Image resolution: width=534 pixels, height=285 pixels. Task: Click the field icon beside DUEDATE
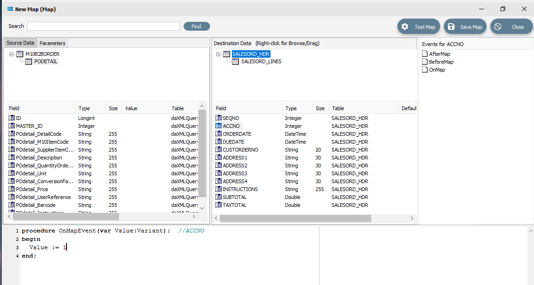coord(218,142)
